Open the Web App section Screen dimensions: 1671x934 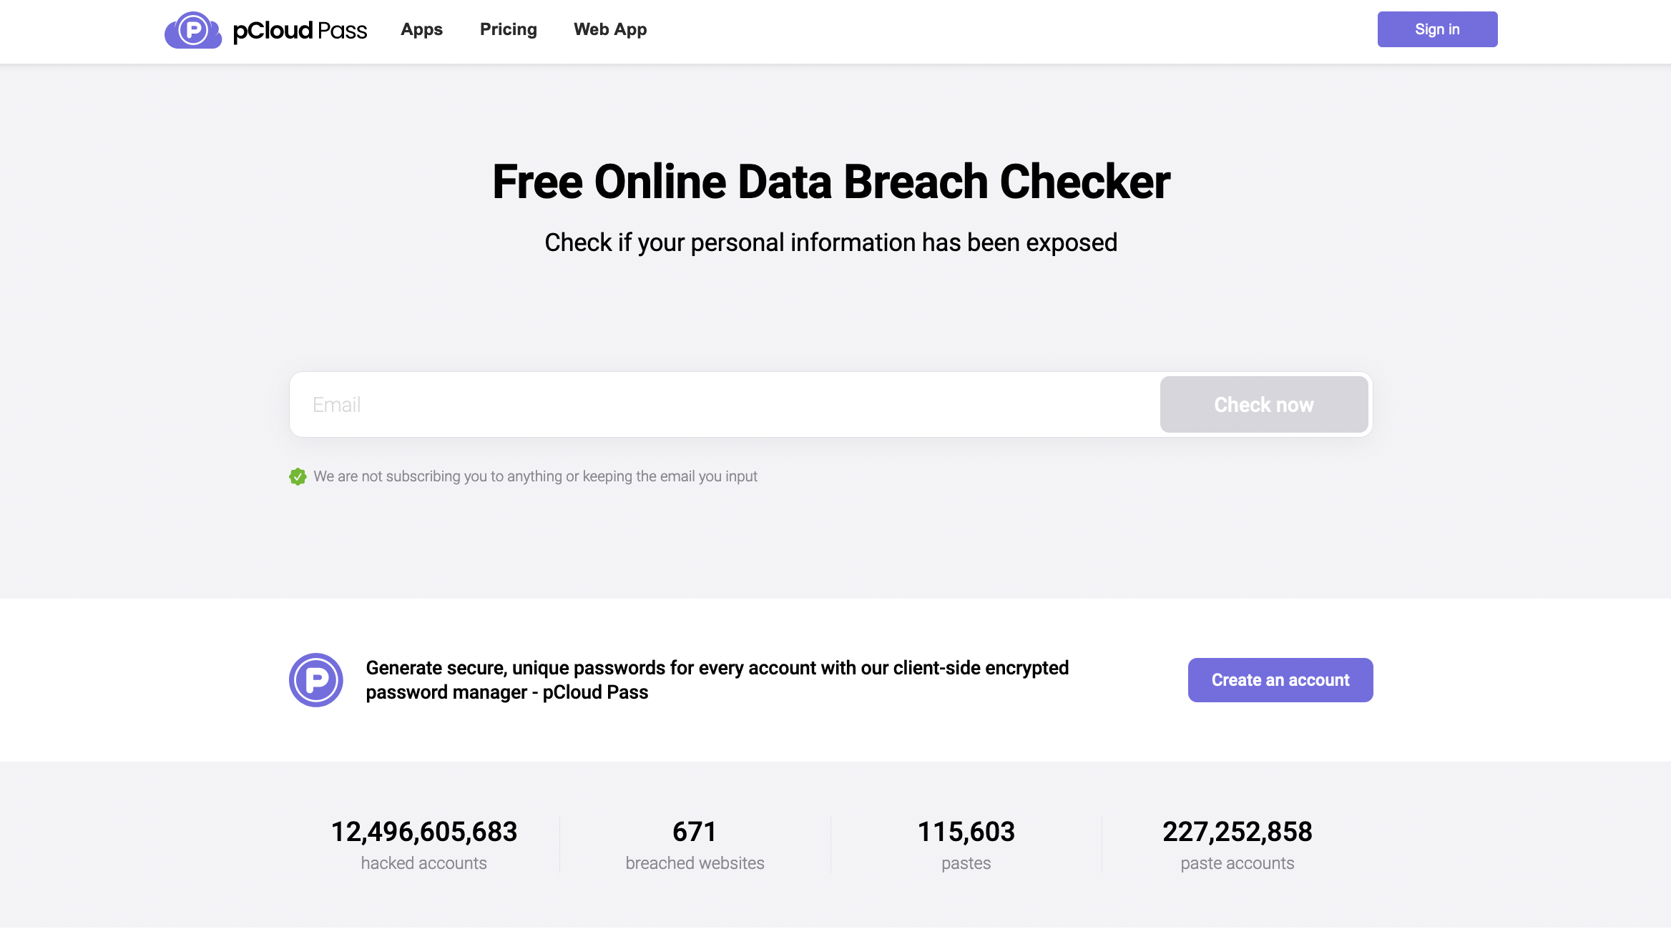[609, 29]
